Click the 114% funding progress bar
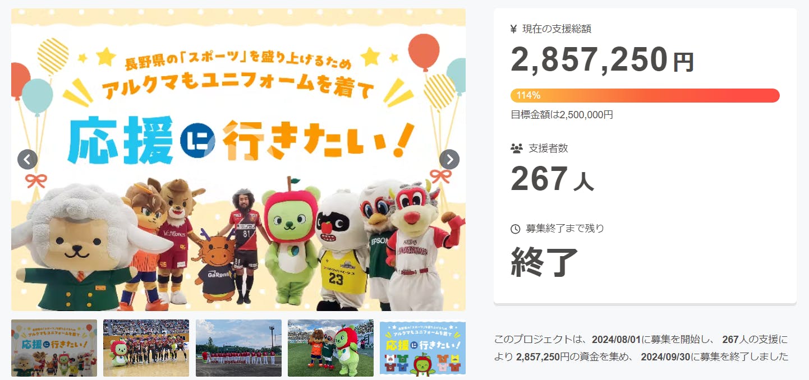 pyautogui.click(x=645, y=95)
